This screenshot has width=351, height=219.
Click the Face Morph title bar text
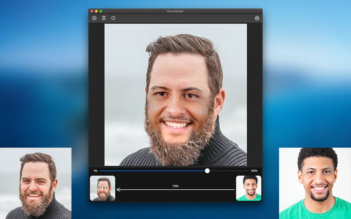175,11
